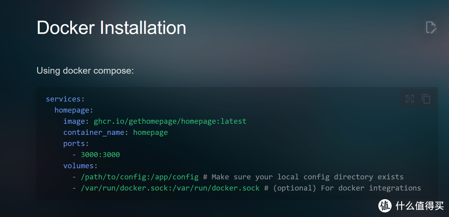Click the 'image:' key in code
Image resolution: width=449 pixels, height=217 pixels.
[x=76, y=121]
